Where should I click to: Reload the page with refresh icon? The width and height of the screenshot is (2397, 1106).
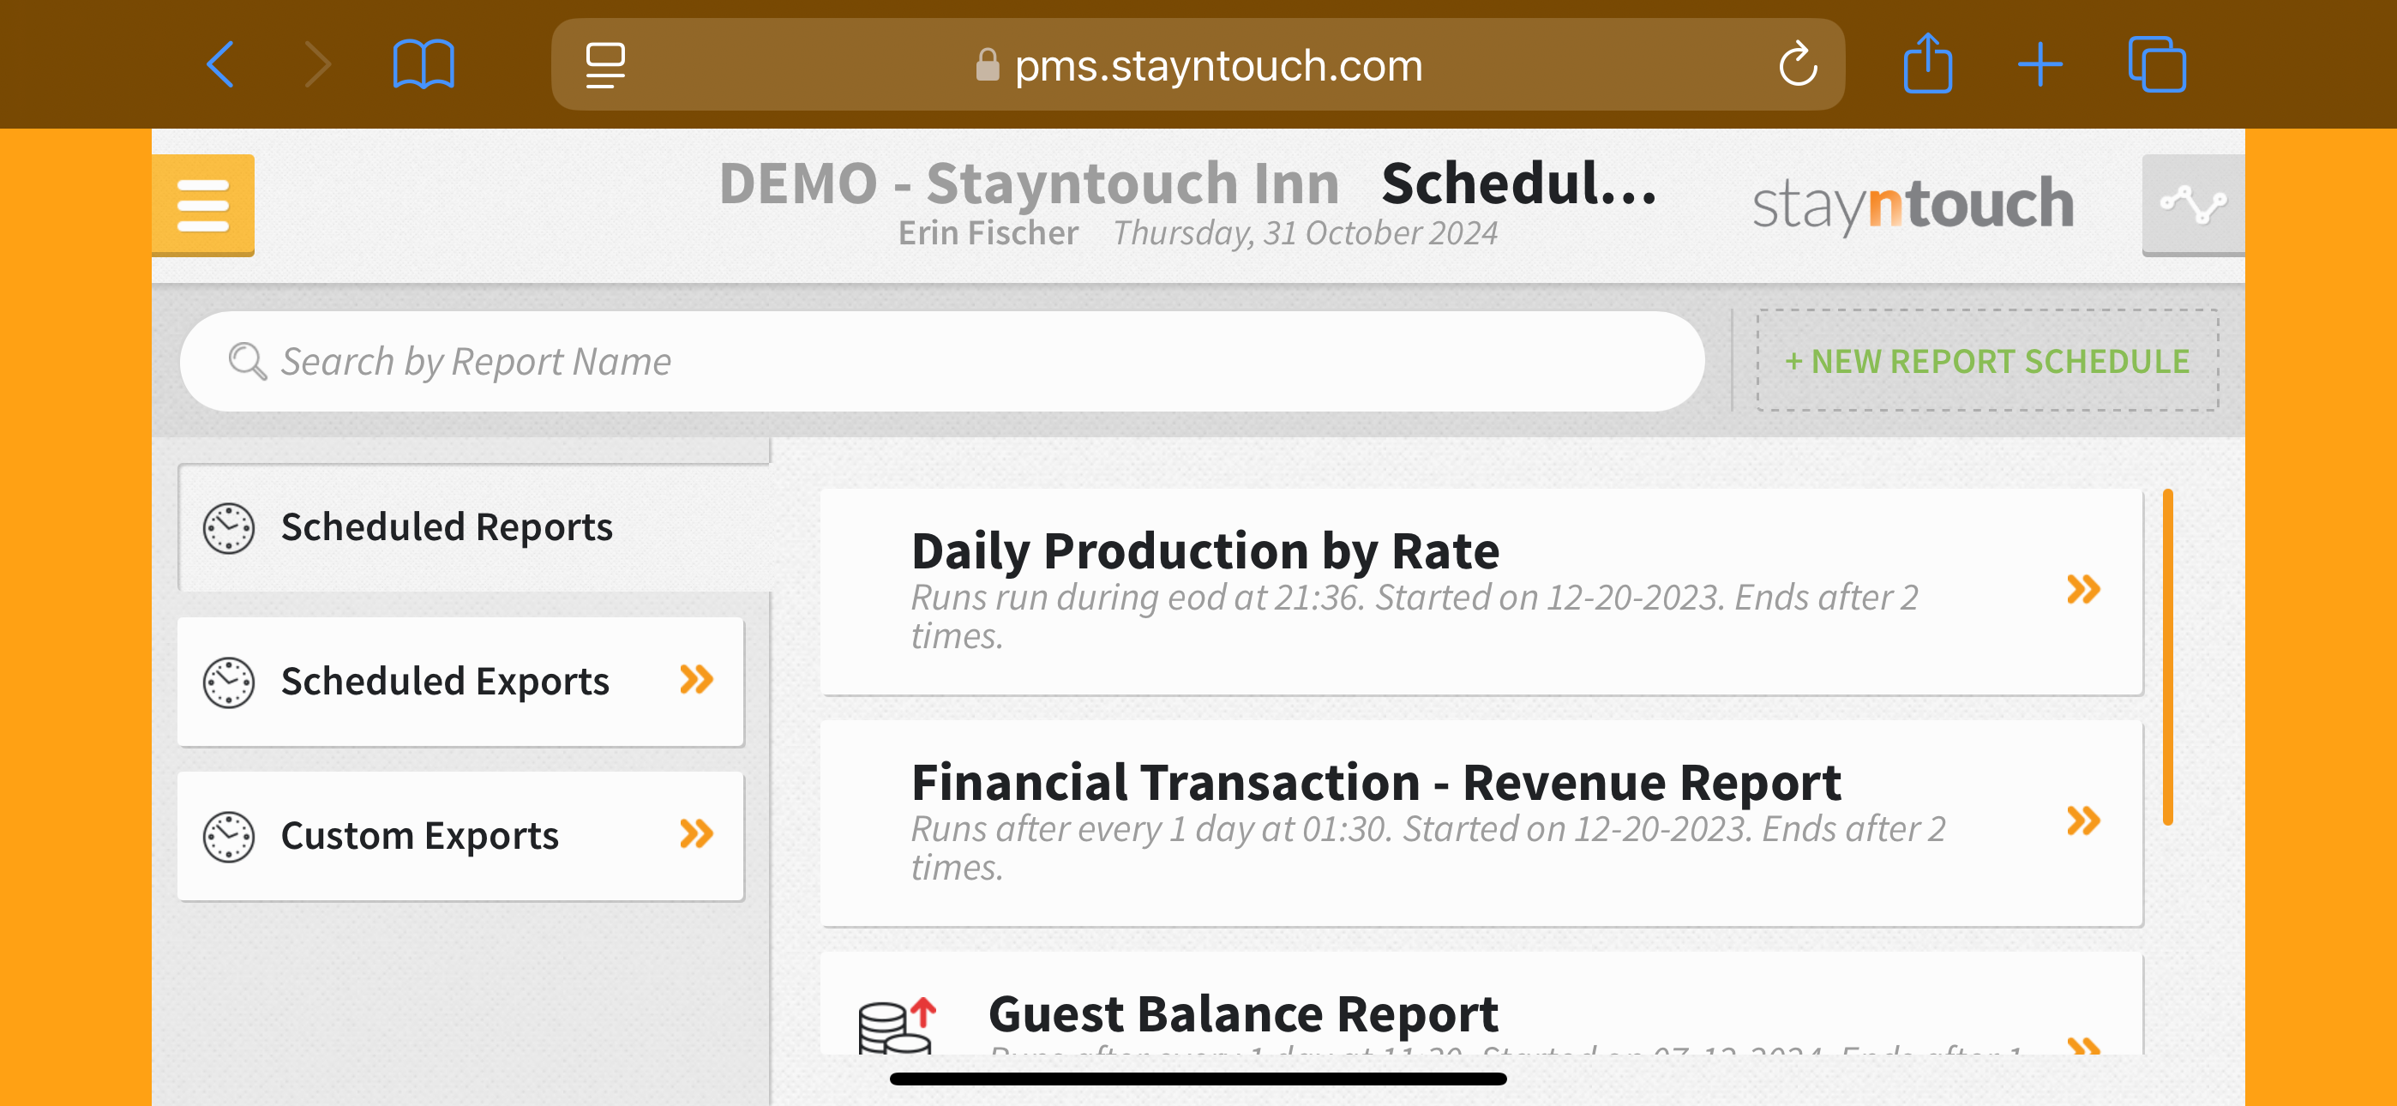[1797, 65]
